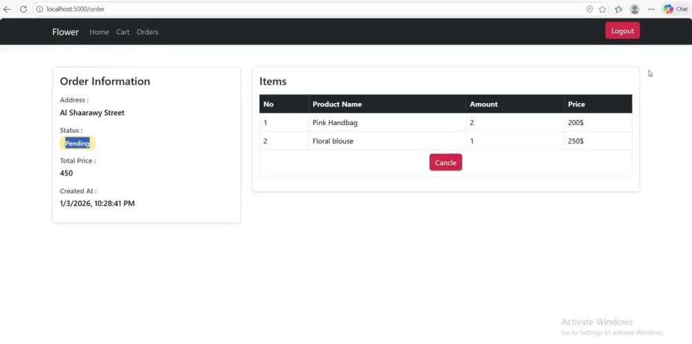This screenshot has width=692, height=344.
Task: View site information icon in address bar
Action: 39,9
